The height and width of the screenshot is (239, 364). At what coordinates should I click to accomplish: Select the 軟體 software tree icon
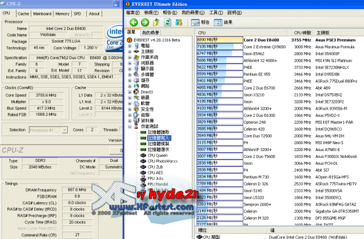tap(136, 103)
